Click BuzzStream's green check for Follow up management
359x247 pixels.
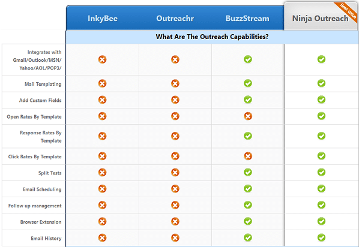coord(248,205)
